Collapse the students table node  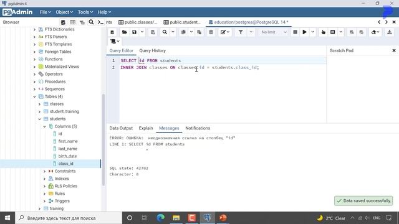click(x=39, y=119)
